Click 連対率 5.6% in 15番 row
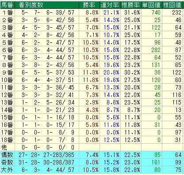184x175 pixels. pos(113,118)
